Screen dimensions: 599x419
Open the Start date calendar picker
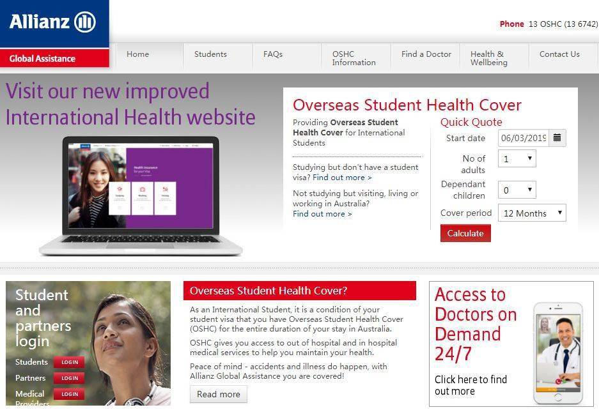tap(557, 138)
